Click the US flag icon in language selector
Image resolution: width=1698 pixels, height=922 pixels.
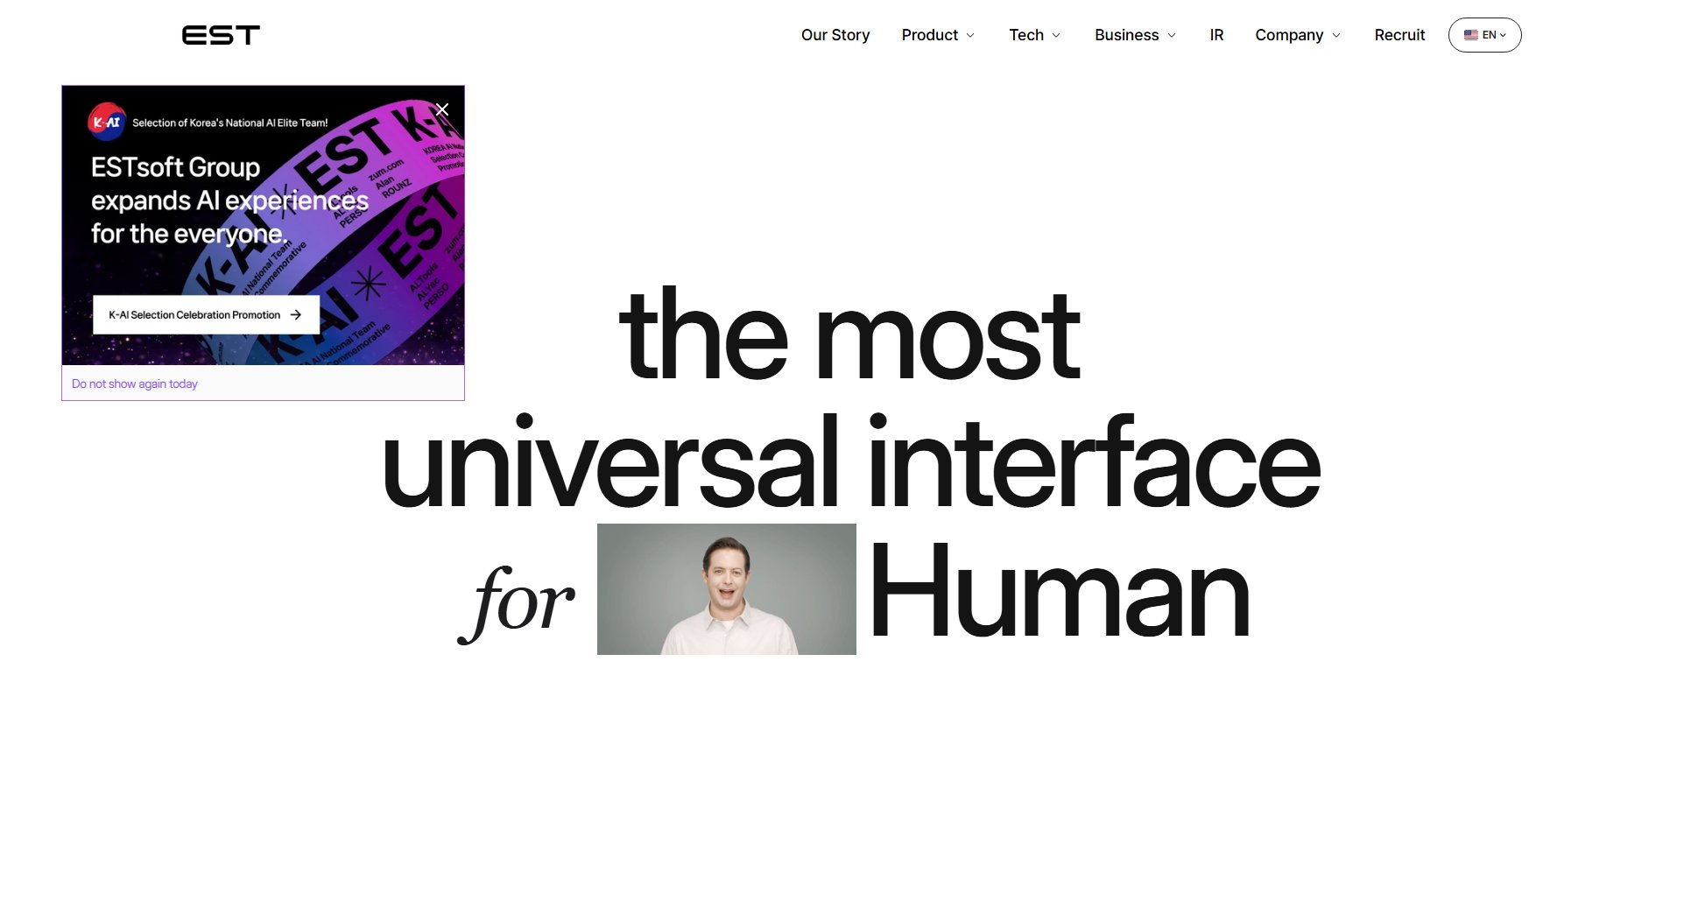coord(1470,35)
